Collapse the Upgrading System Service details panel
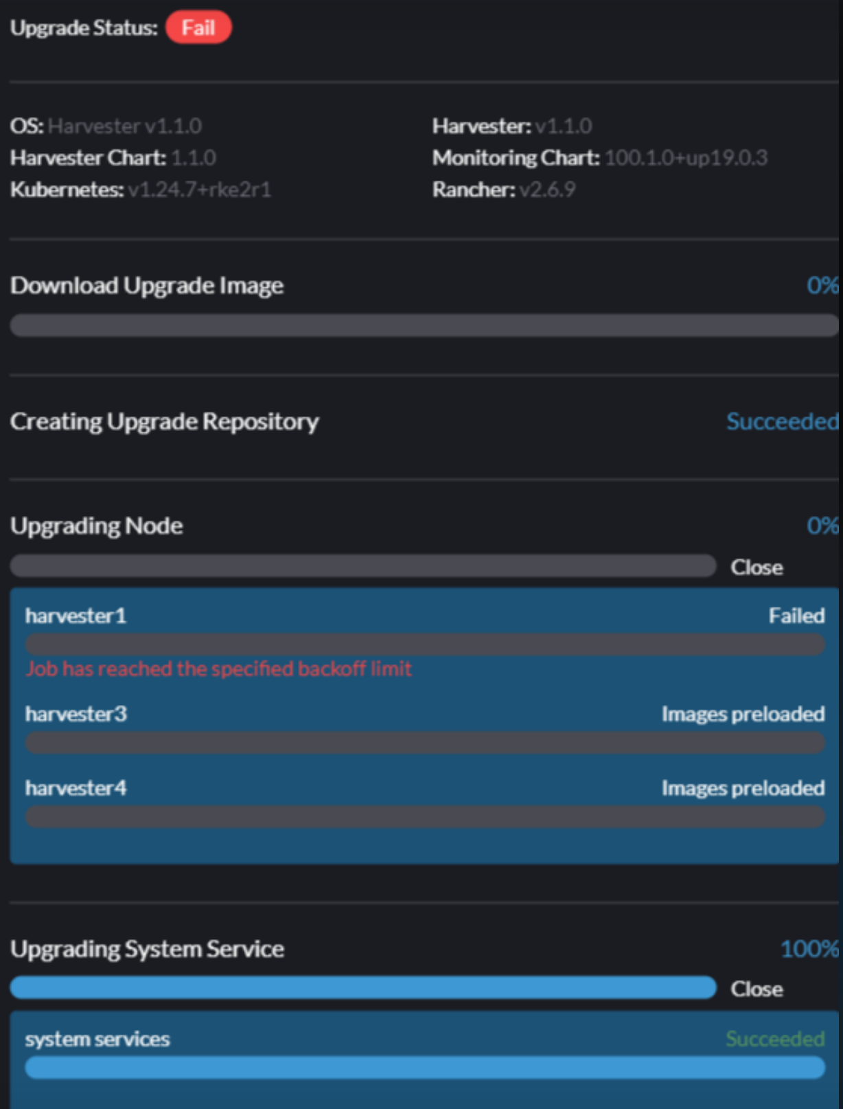The image size is (843, 1109). click(754, 989)
